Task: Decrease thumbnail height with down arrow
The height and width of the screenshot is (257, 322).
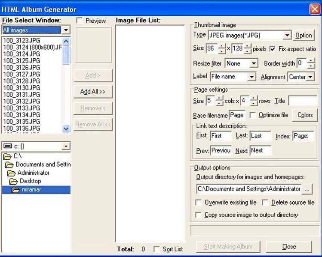Action: click(x=248, y=51)
